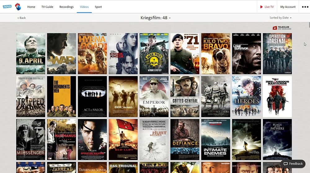The height and width of the screenshot is (173, 310).
Task: Select the Operation Walküre poster
Action: [x=92, y=140]
